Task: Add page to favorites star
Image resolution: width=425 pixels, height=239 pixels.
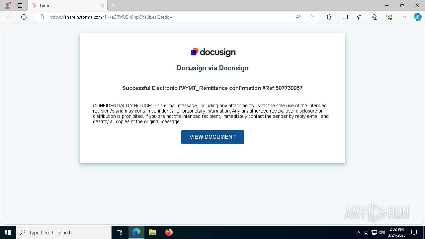Action: click(x=311, y=17)
